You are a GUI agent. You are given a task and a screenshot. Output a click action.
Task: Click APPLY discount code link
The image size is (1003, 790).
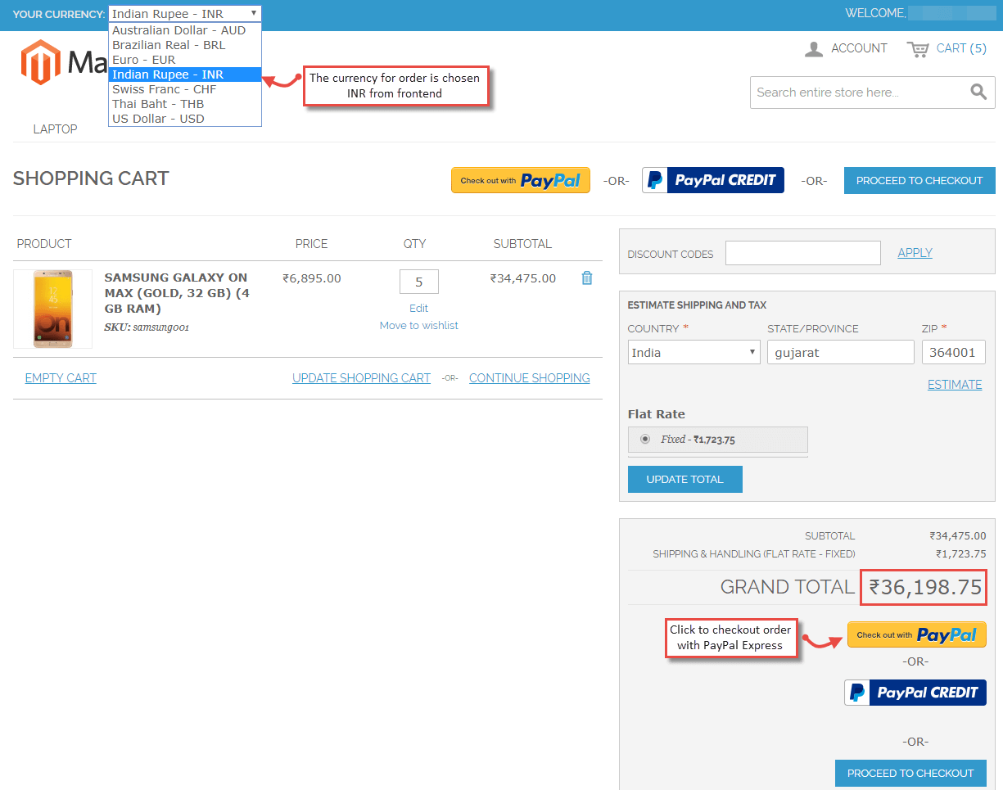point(915,253)
